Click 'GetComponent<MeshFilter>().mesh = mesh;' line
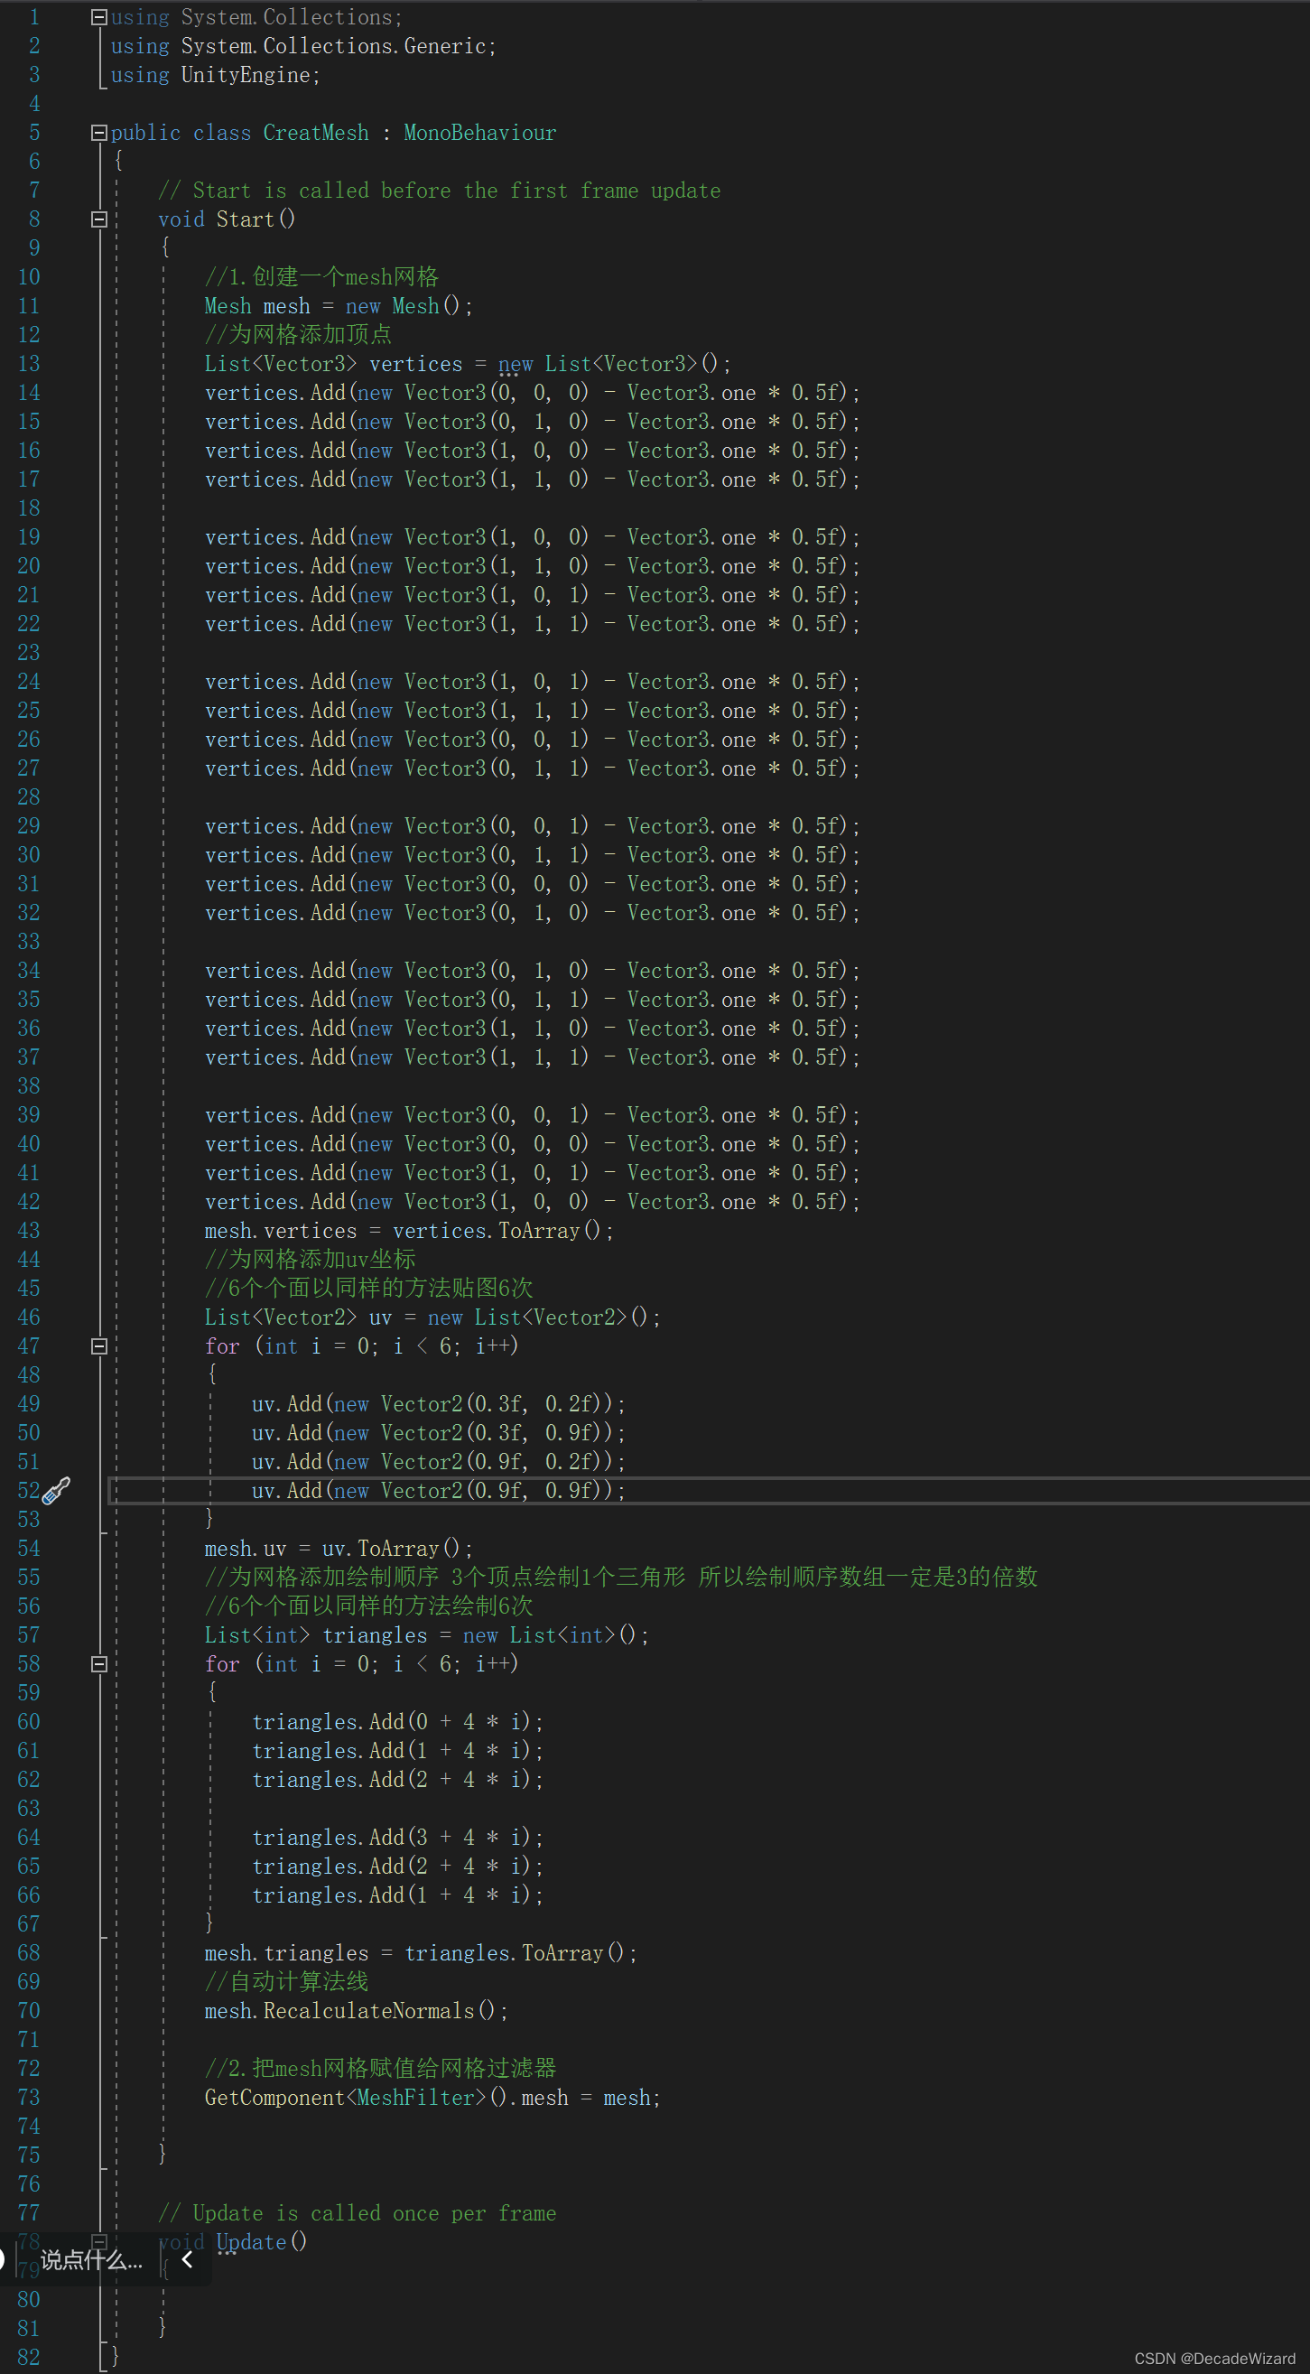The height and width of the screenshot is (2374, 1310). coord(432,2098)
